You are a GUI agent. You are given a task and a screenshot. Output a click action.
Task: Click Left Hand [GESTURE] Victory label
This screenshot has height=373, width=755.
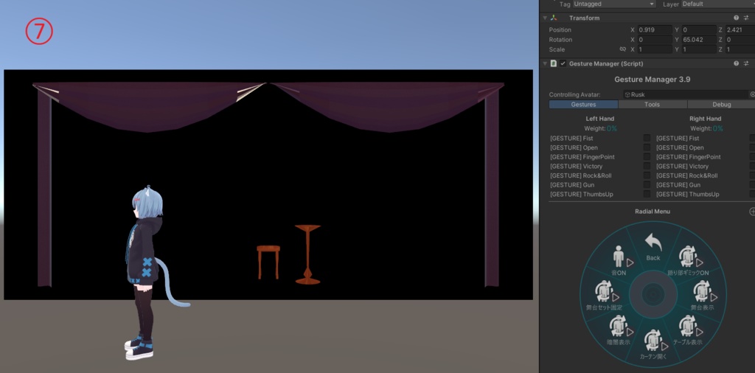tap(576, 166)
